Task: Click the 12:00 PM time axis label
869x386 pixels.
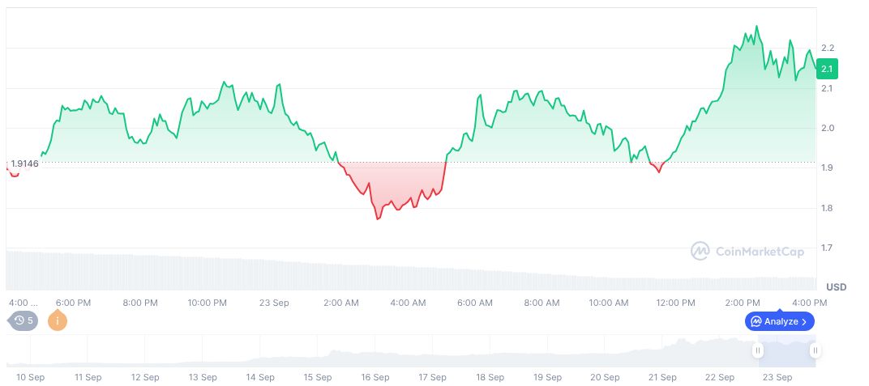Action: 675,303
